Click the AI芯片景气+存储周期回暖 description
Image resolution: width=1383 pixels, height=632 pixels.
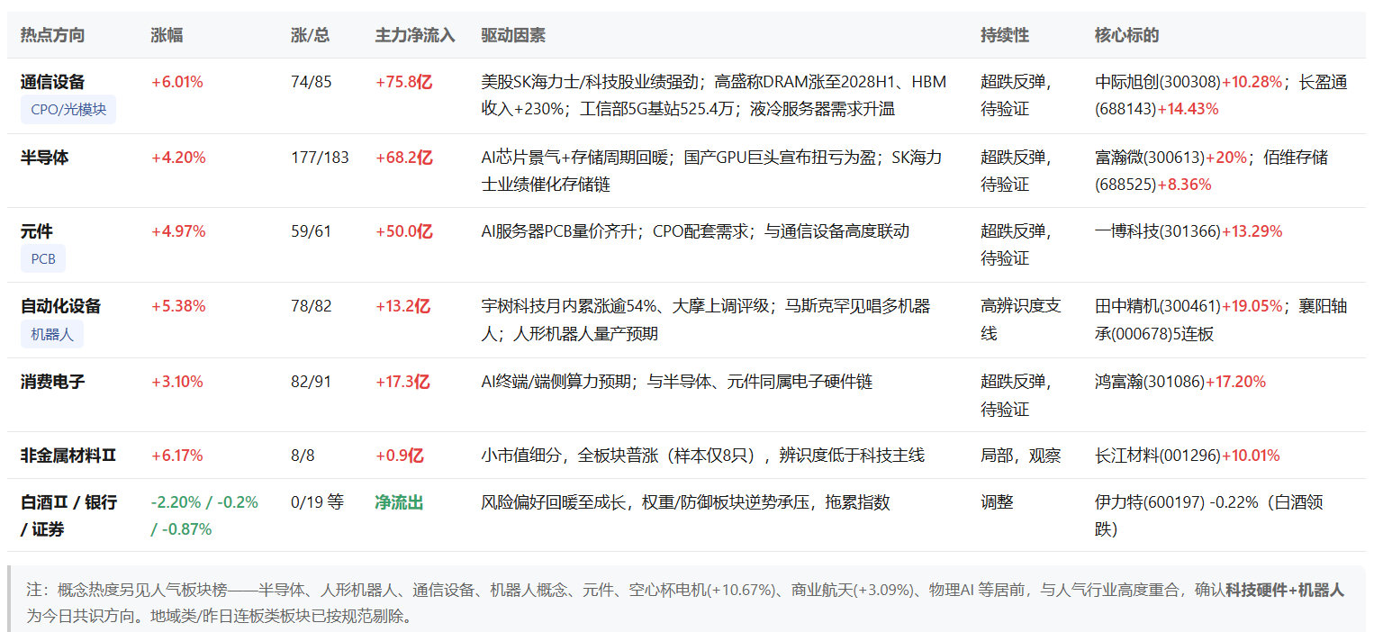click(x=712, y=171)
